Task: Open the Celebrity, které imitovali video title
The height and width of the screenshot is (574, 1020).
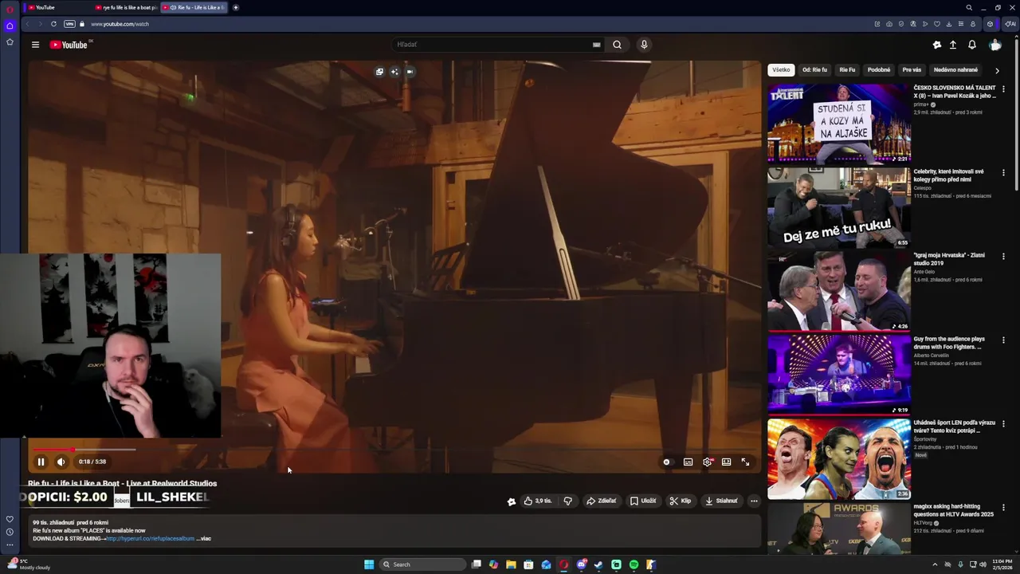Action: coord(949,175)
